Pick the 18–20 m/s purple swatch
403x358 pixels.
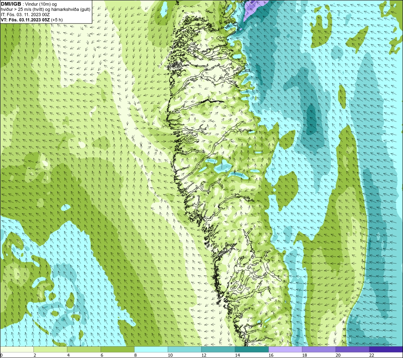(x=319, y=349)
